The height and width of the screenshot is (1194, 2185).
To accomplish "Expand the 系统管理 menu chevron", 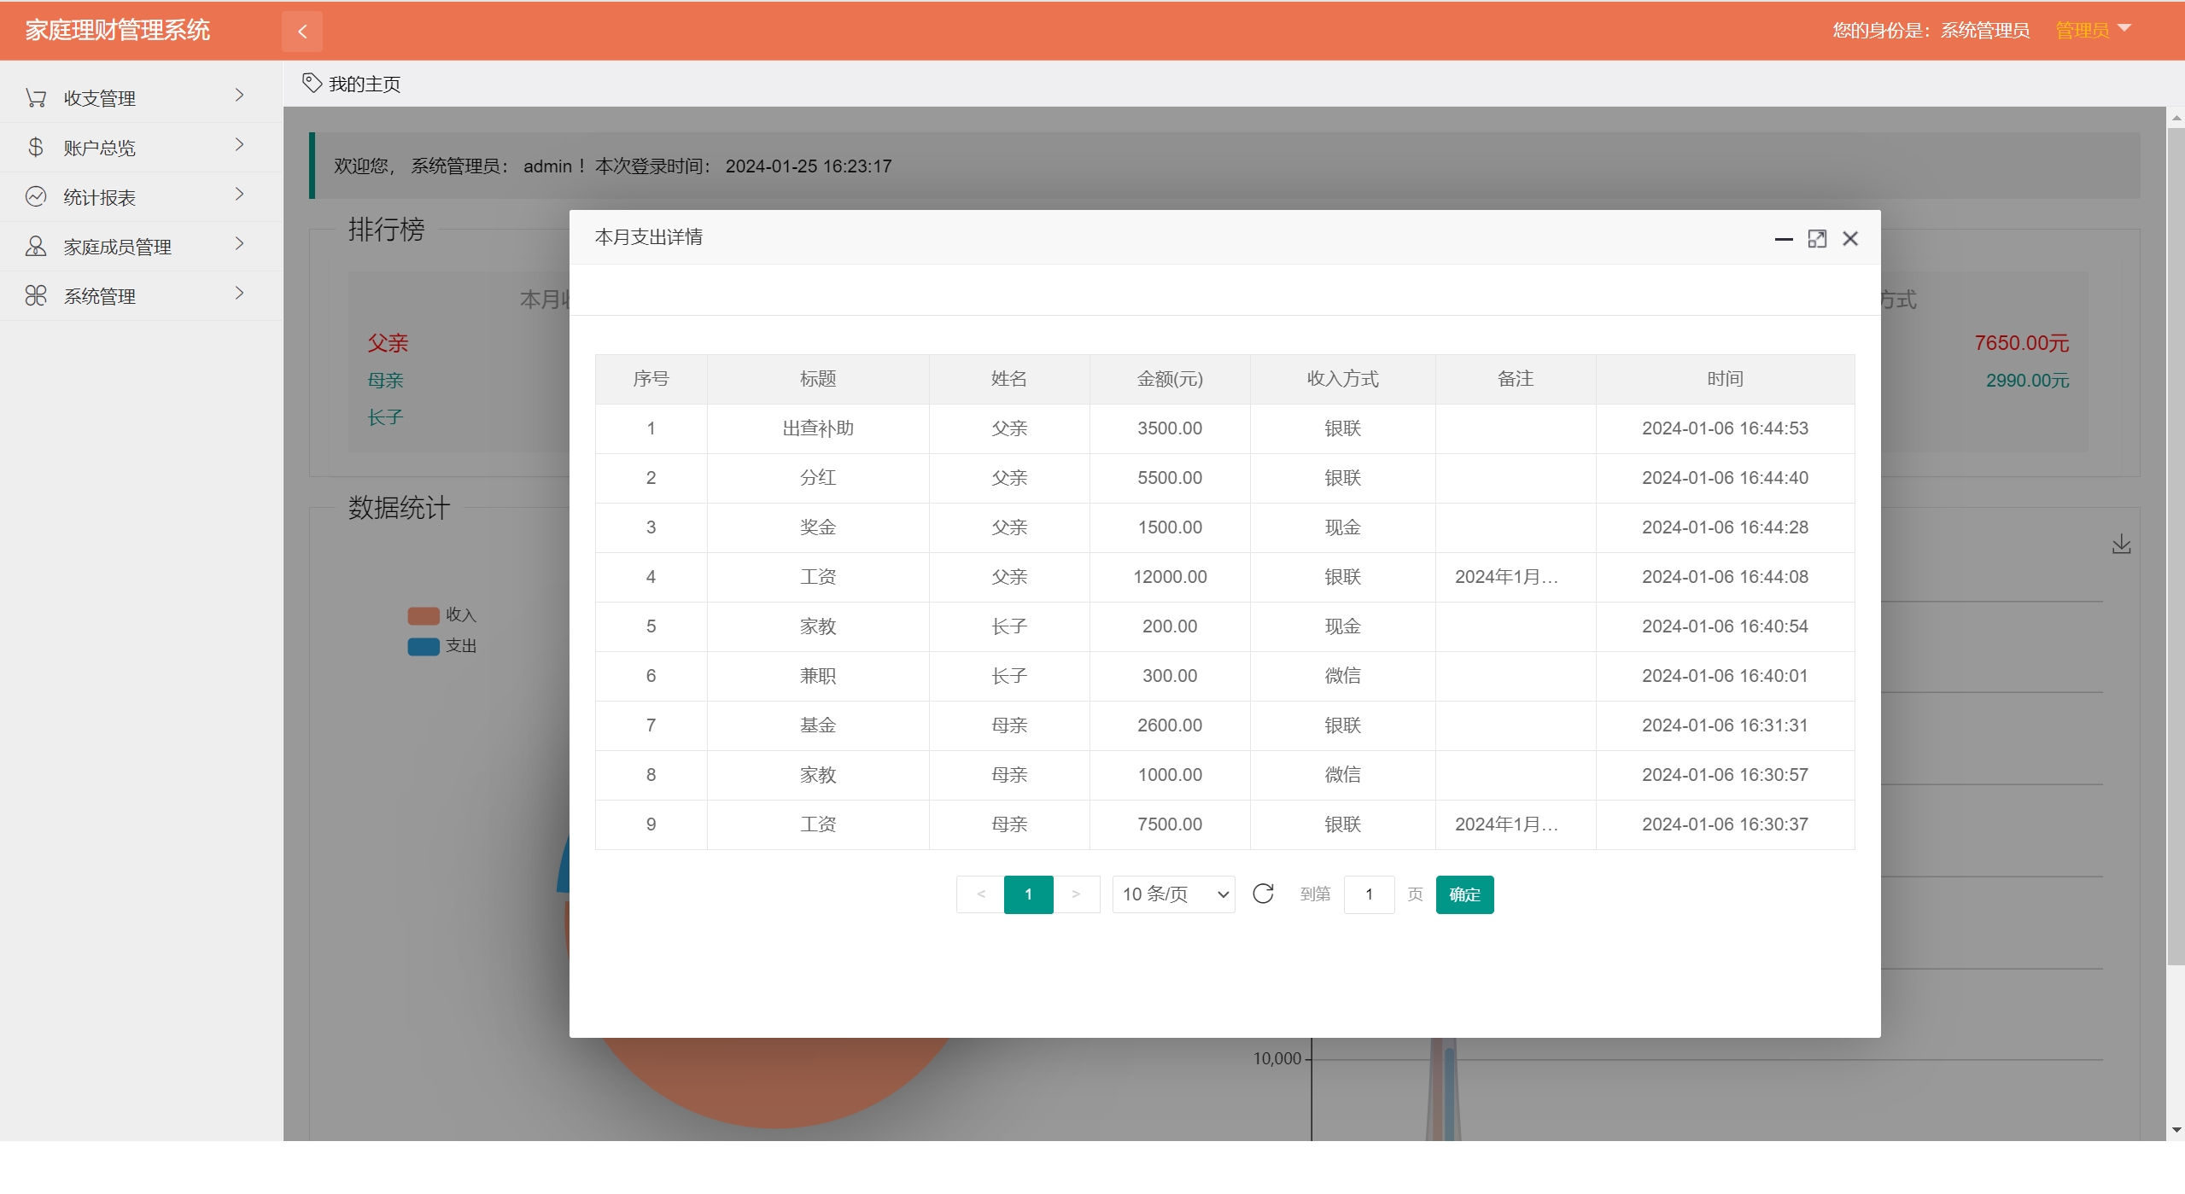I will [x=239, y=294].
